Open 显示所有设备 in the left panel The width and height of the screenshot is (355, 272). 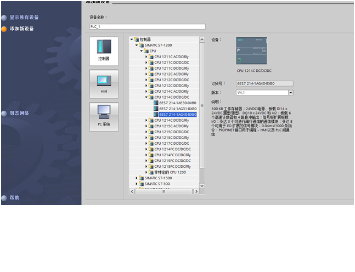[24, 18]
